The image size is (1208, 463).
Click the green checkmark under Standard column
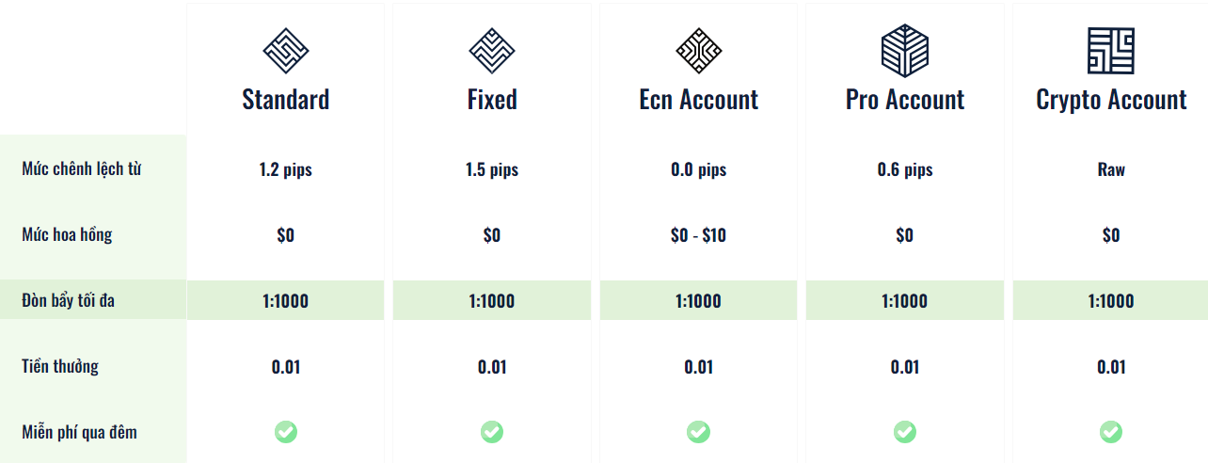(286, 432)
